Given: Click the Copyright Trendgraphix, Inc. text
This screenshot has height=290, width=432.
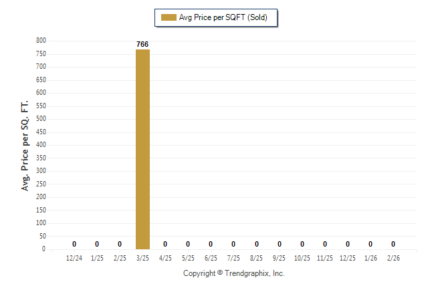Looking at the screenshot, I should pos(234,273).
